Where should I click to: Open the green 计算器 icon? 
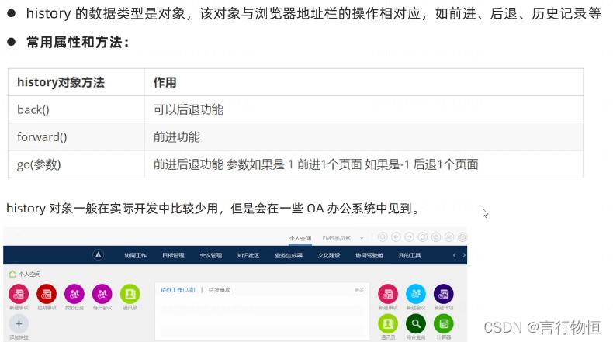pos(443,323)
